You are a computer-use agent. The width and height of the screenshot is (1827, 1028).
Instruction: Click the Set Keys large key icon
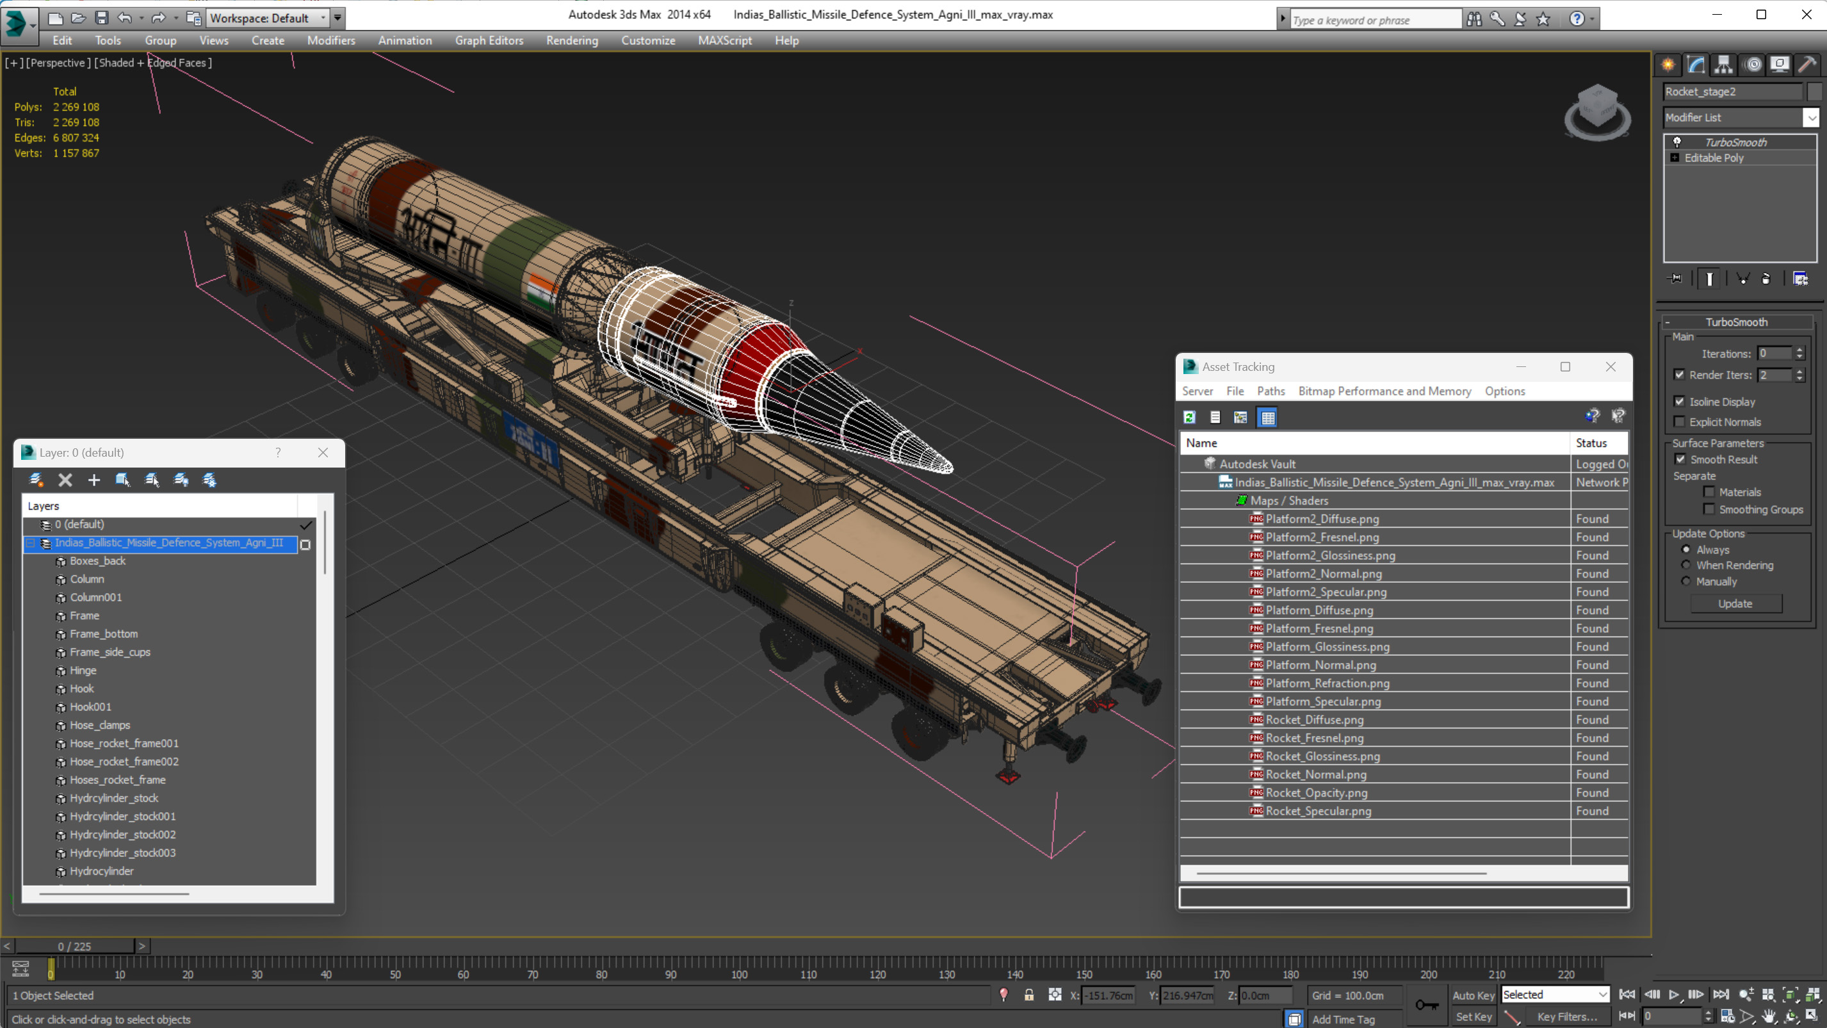tap(1427, 1004)
